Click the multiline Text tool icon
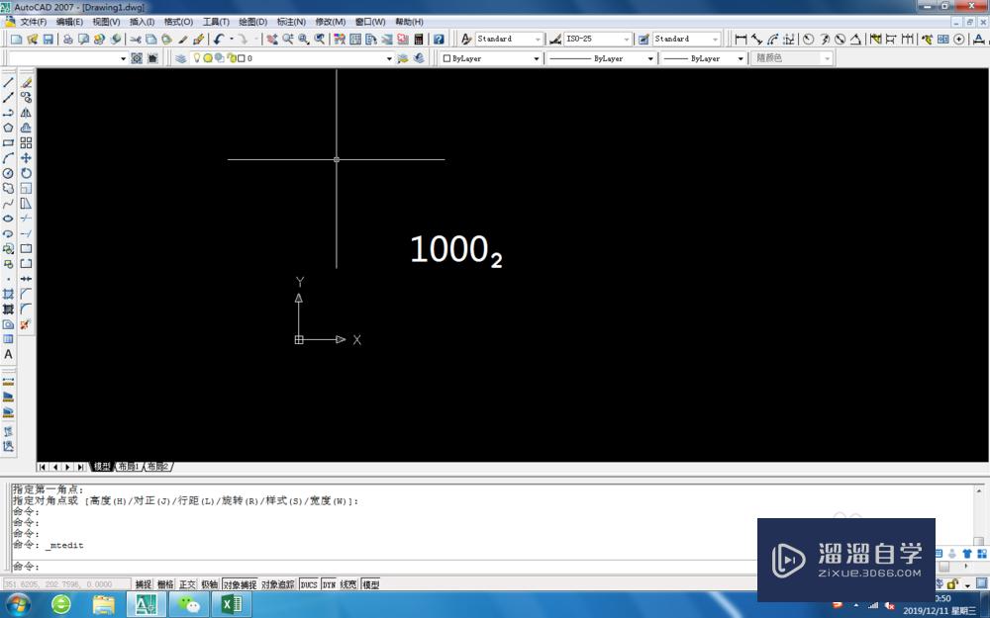This screenshot has height=618, width=990. tap(8, 354)
